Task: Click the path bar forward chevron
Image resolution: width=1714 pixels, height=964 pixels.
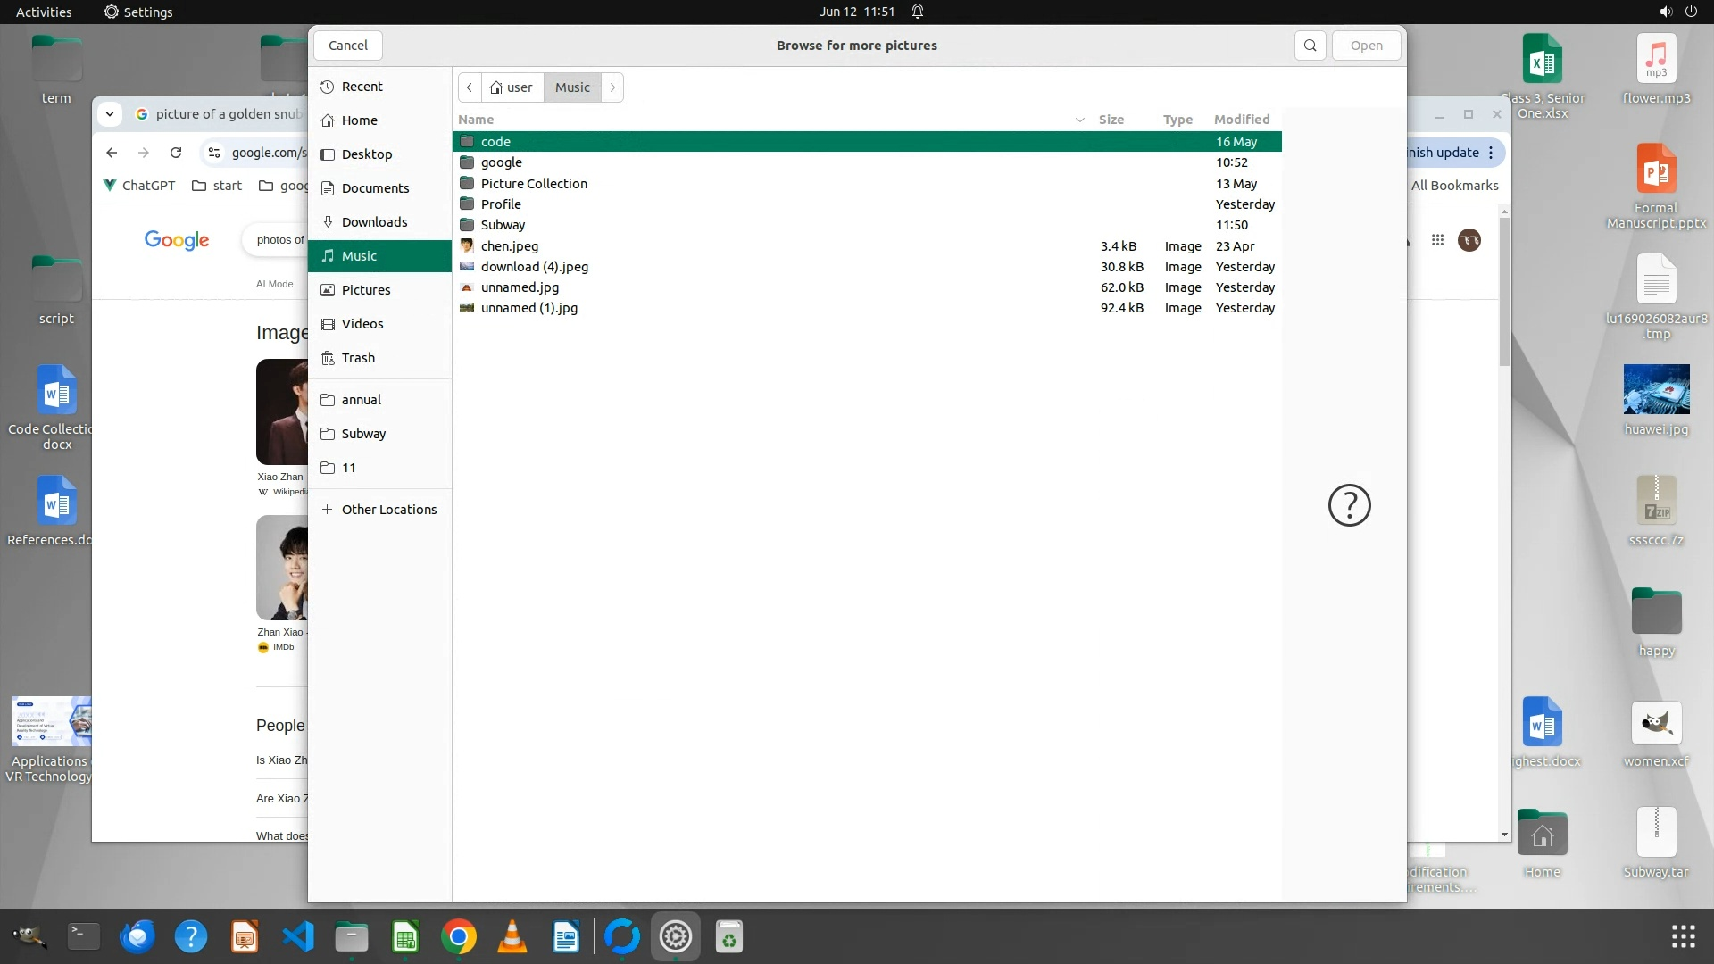Action: [612, 87]
